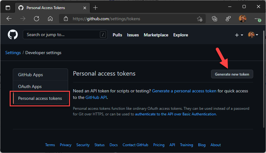The height and width of the screenshot is (153, 266).
Task: Open the Explore page
Action: pyautogui.click(x=180, y=35)
